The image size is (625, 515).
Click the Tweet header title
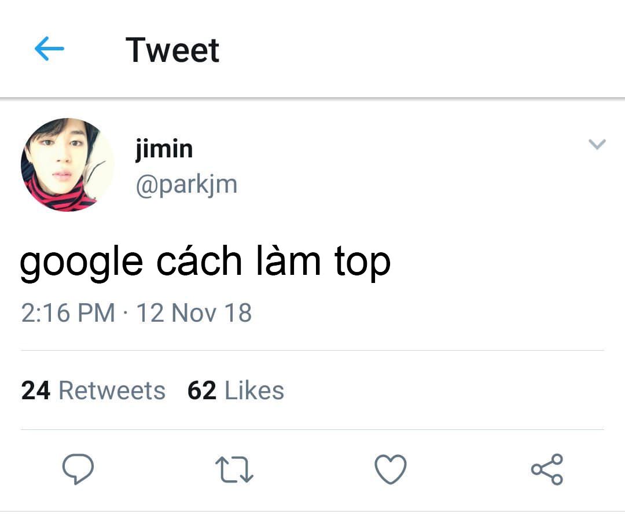click(x=172, y=50)
